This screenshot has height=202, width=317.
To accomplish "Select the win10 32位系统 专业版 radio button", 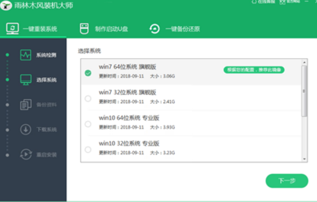I will pyautogui.click(x=88, y=150).
